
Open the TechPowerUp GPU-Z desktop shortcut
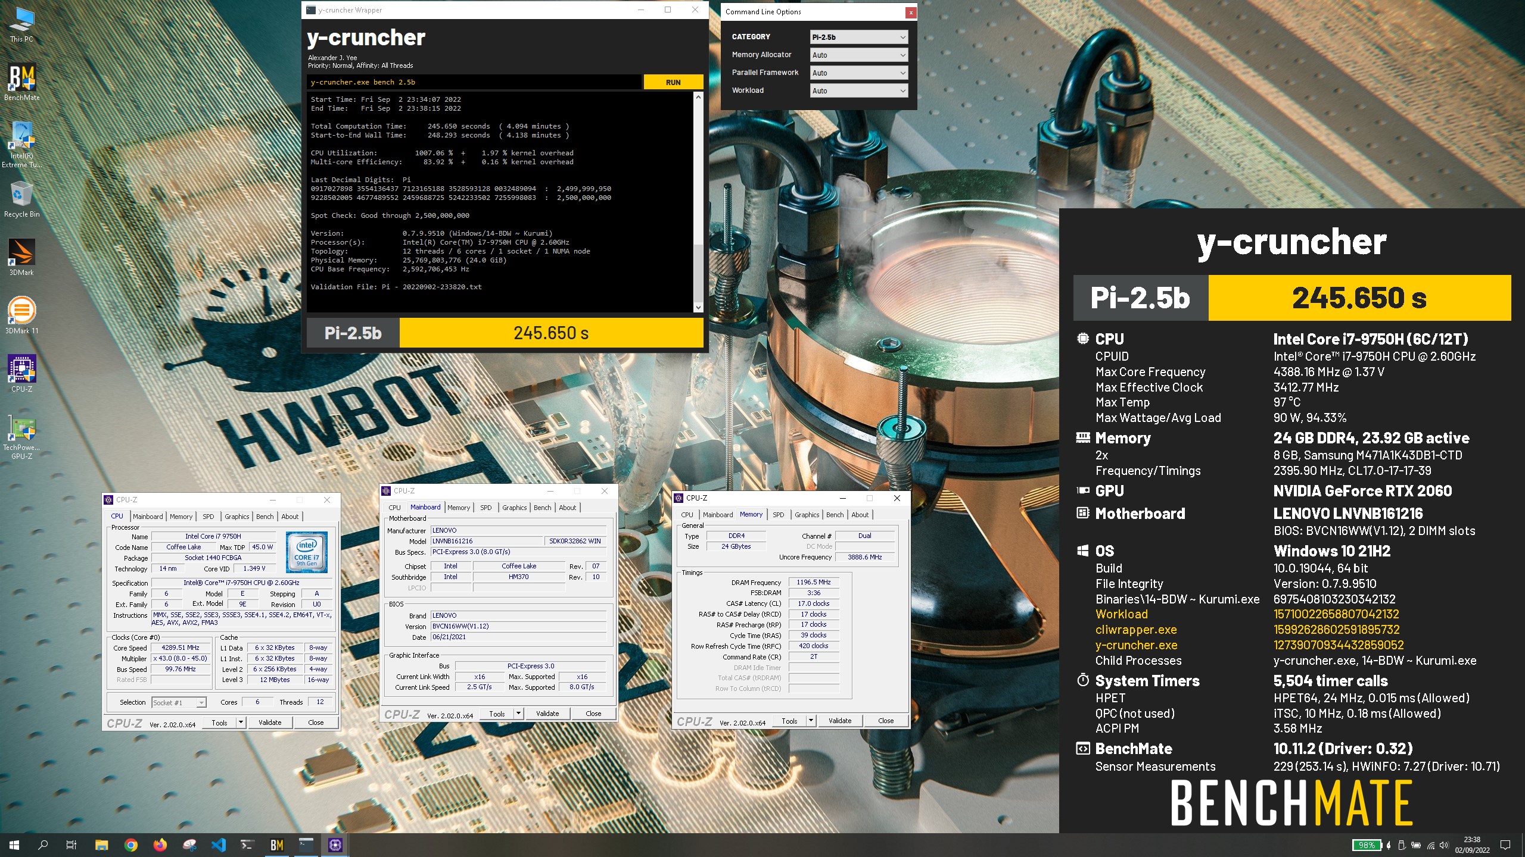[x=21, y=437]
